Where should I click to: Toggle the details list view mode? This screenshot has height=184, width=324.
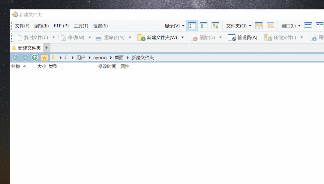click(x=192, y=26)
